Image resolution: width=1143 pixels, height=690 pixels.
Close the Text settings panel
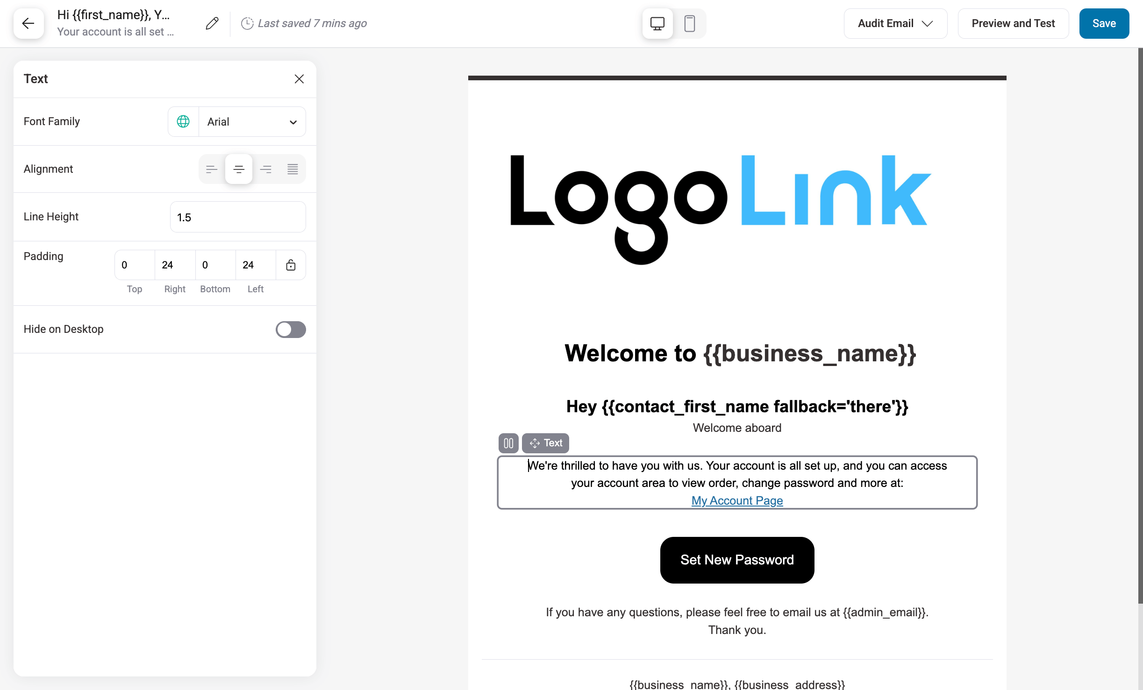(x=299, y=78)
